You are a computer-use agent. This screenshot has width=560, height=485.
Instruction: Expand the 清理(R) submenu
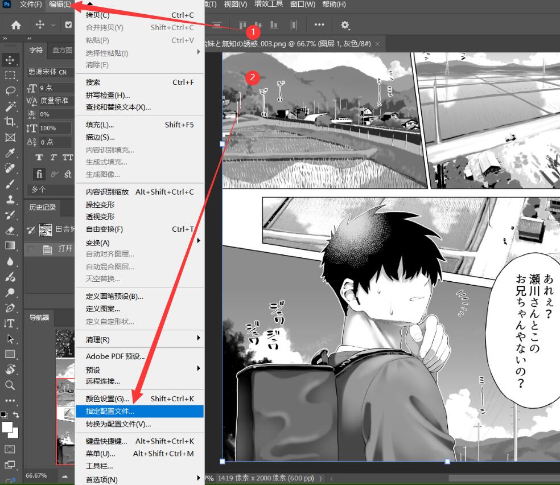tap(139, 339)
